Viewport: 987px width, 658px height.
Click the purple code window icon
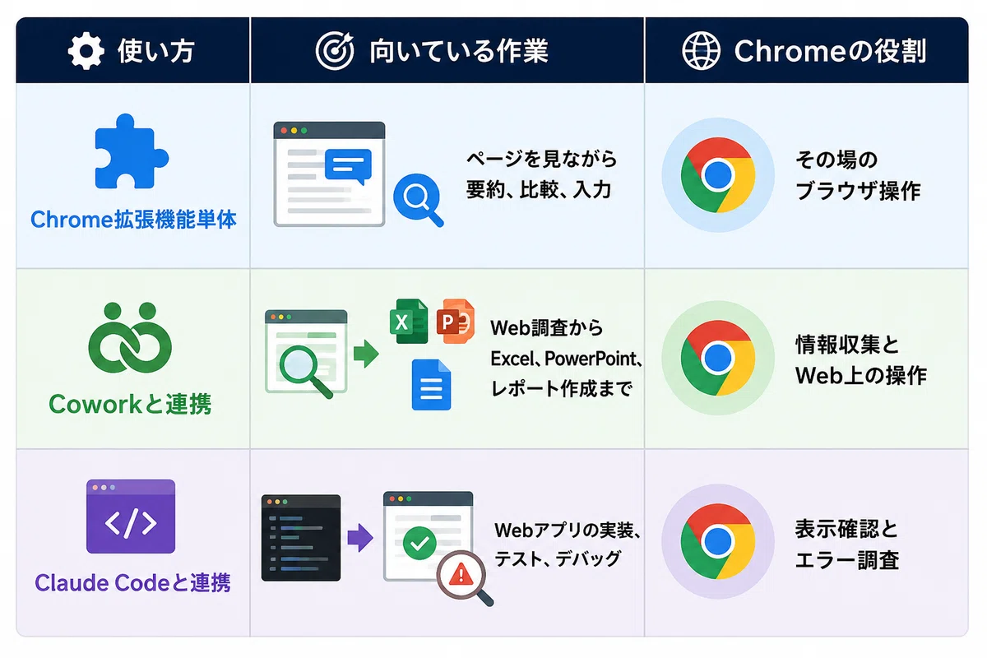(x=131, y=517)
